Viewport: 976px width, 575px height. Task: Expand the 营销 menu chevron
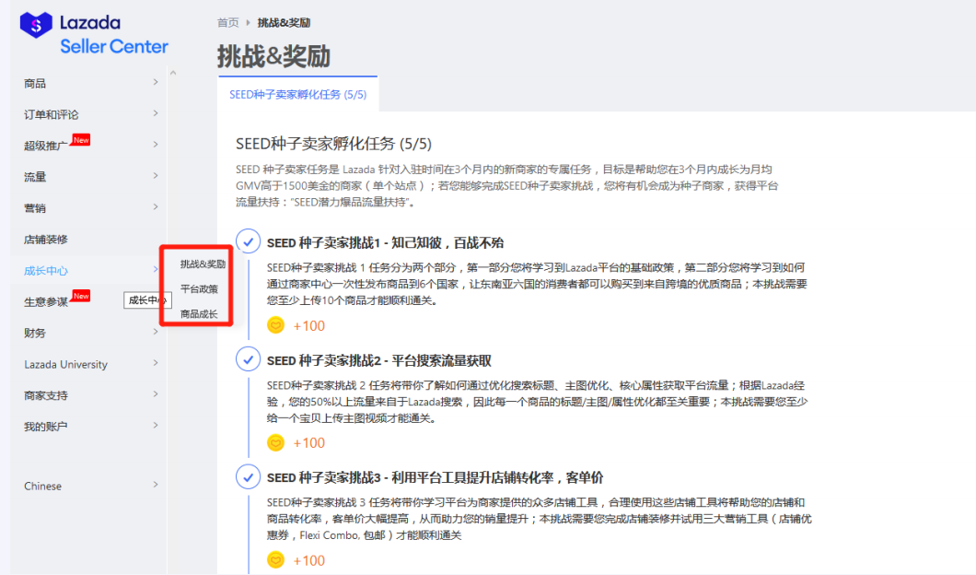tap(156, 206)
